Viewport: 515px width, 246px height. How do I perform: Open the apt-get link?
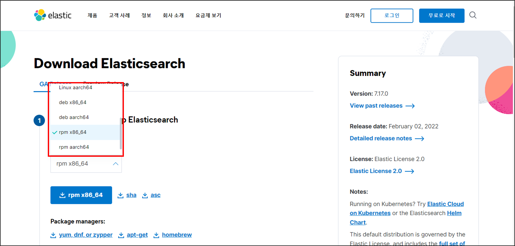click(137, 235)
